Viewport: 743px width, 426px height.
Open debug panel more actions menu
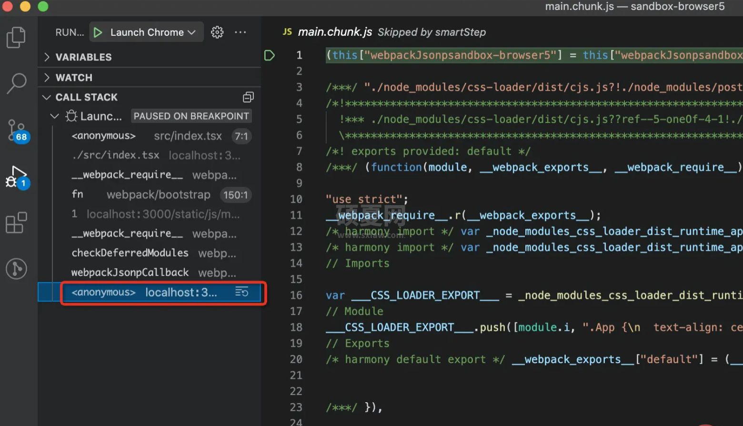[241, 32]
